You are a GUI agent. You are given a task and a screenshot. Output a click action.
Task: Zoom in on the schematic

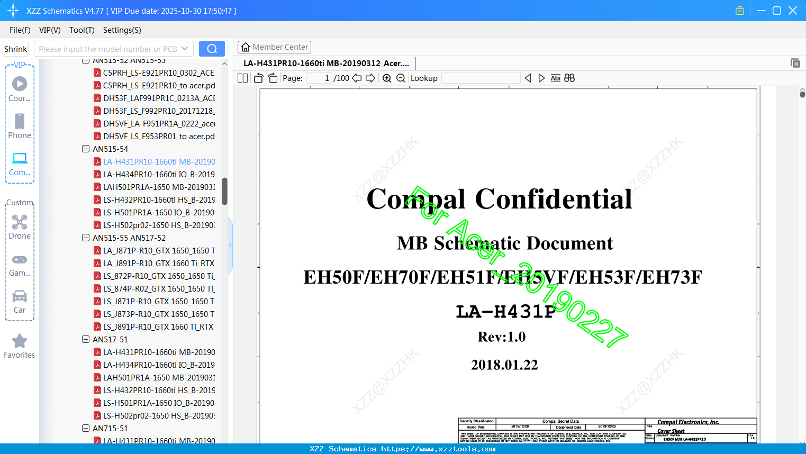[x=387, y=78]
